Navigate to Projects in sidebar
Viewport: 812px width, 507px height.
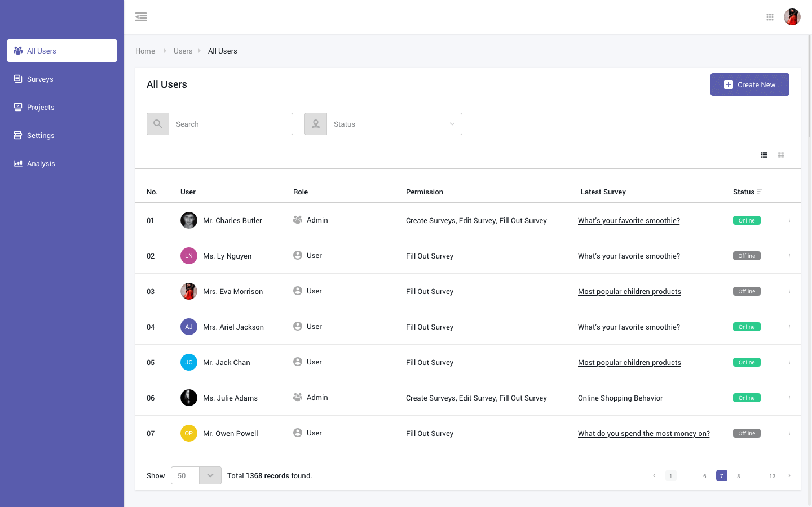pyautogui.click(x=41, y=107)
